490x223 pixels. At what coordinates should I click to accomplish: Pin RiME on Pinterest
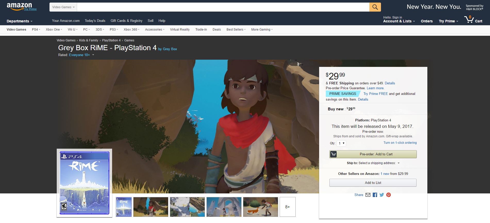point(388,195)
